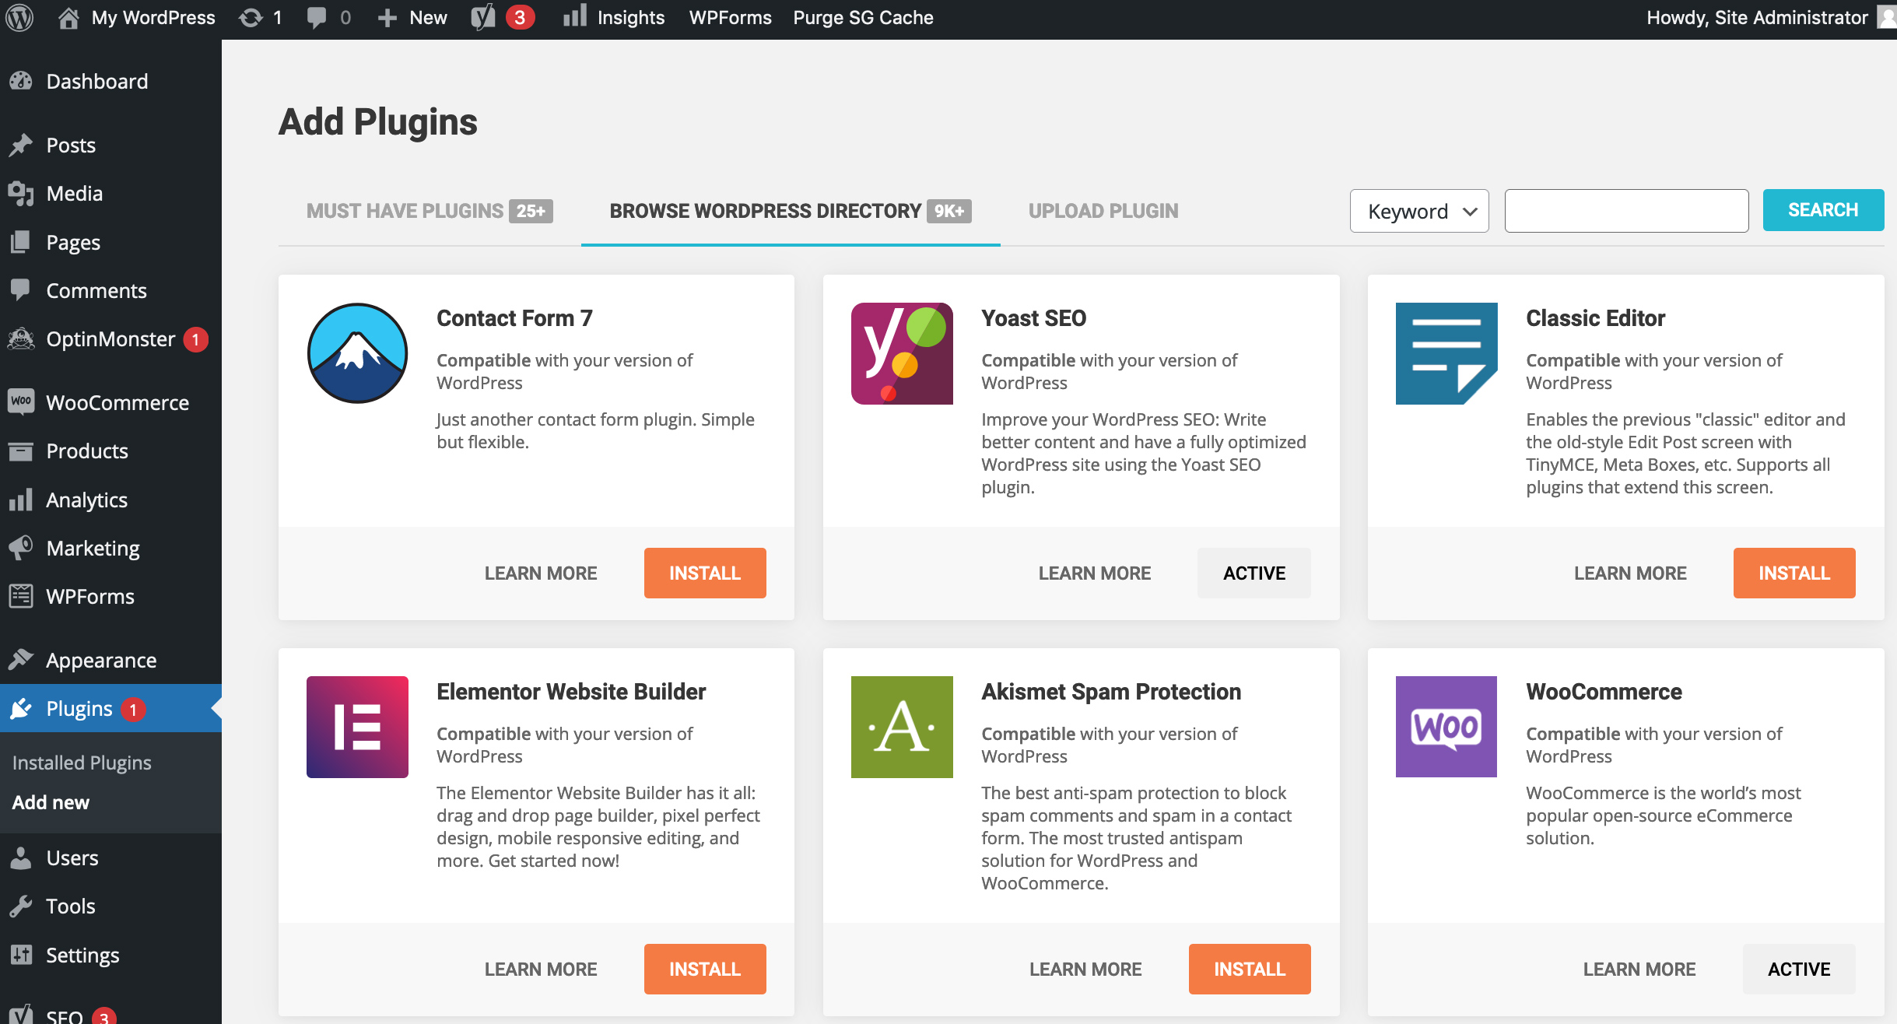Click the Media icon in sidebar
Image resolution: width=1897 pixels, height=1024 pixels.
coord(21,193)
